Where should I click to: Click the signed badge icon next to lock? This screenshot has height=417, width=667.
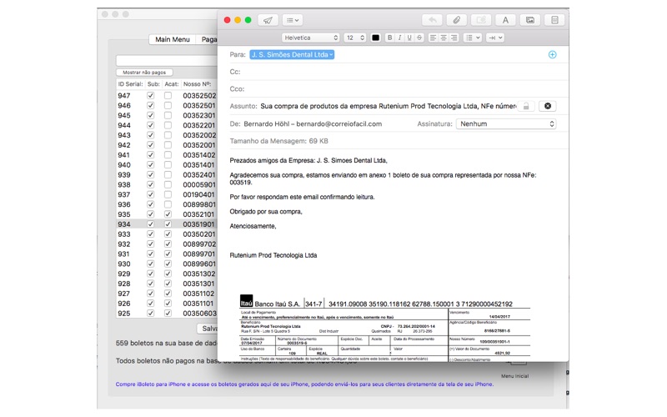548,106
